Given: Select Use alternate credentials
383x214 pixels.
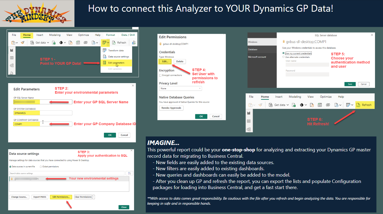Looking at the screenshot, I should [x=283, y=57].
